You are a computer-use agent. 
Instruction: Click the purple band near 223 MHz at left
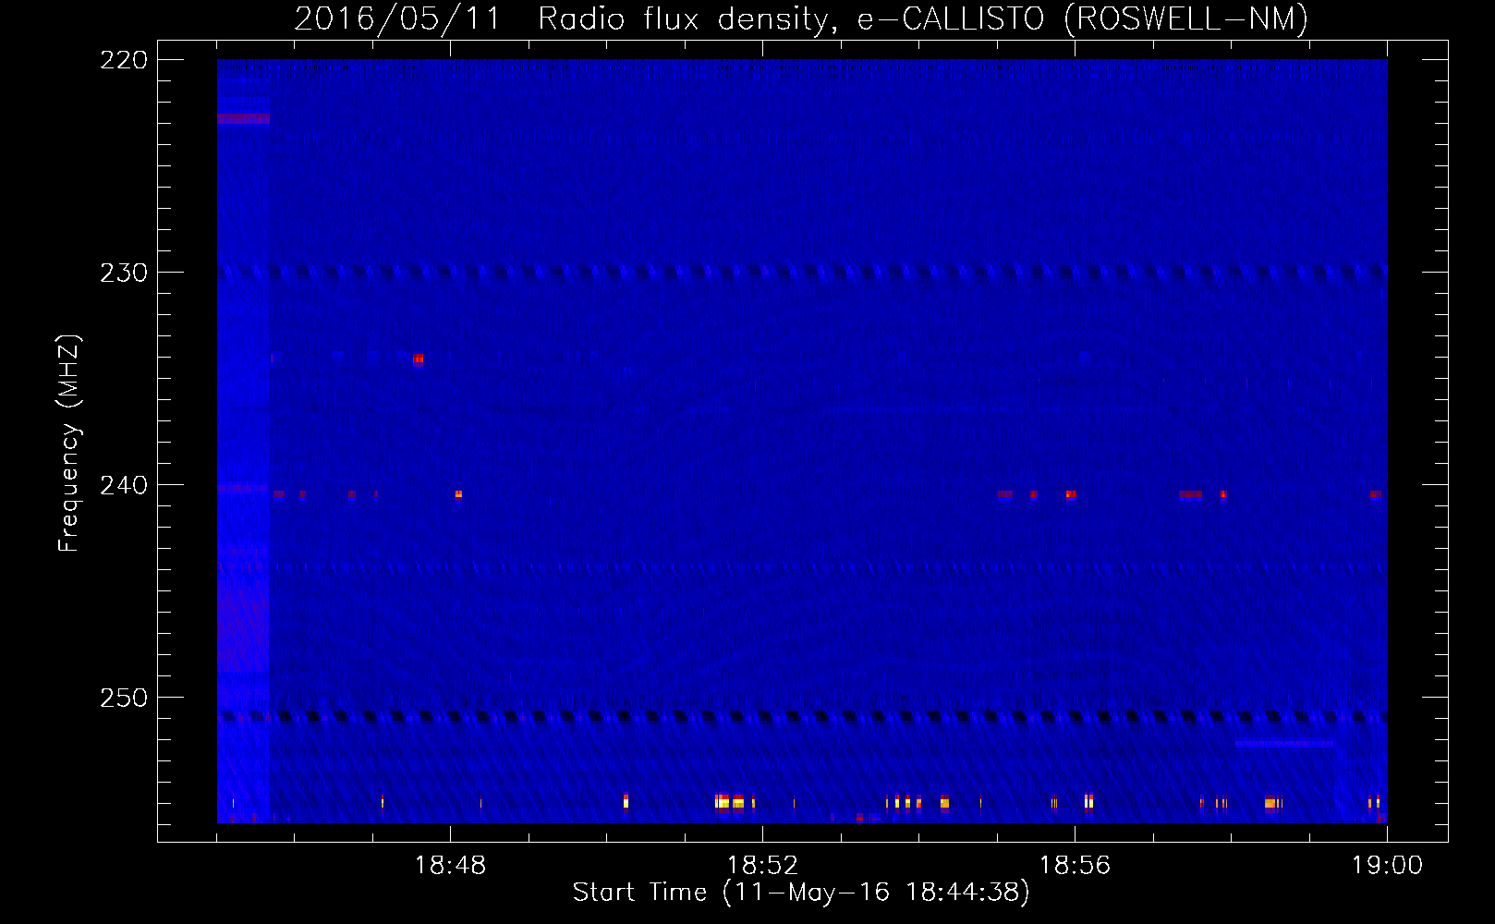click(x=243, y=118)
